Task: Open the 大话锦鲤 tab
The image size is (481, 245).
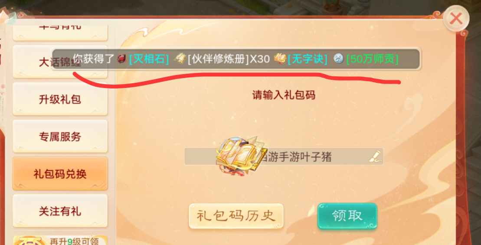Action: (60, 62)
